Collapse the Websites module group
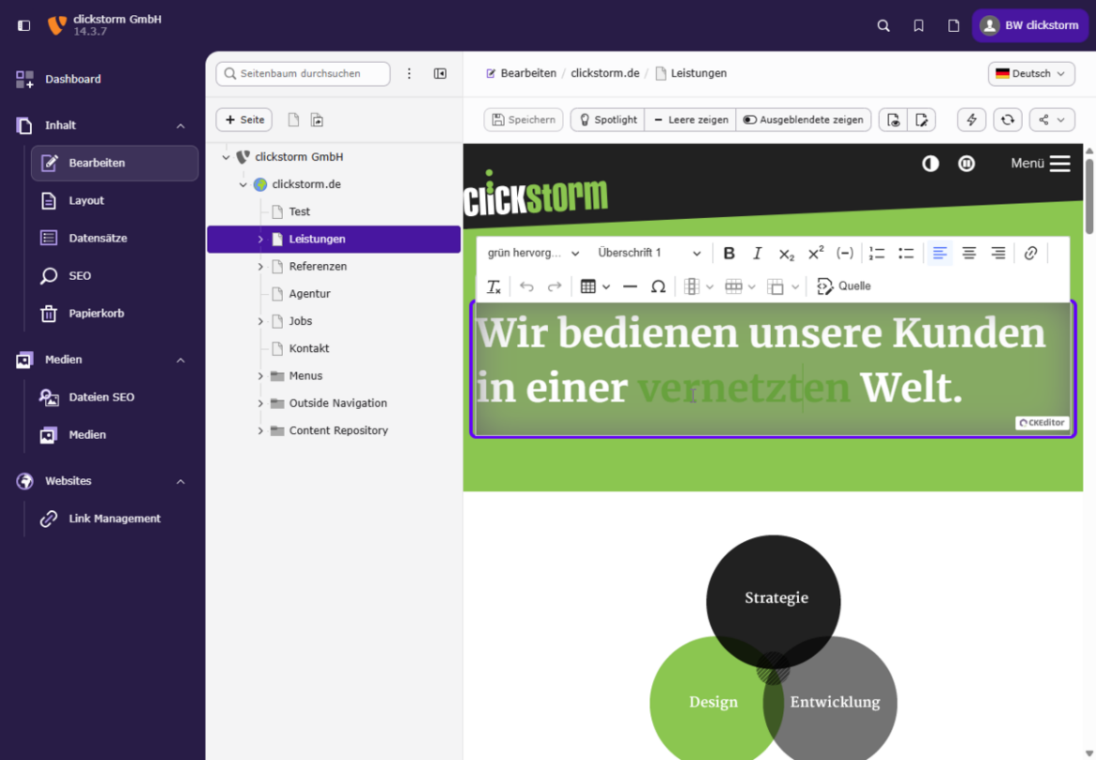 pyautogui.click(x=181, y=481)
